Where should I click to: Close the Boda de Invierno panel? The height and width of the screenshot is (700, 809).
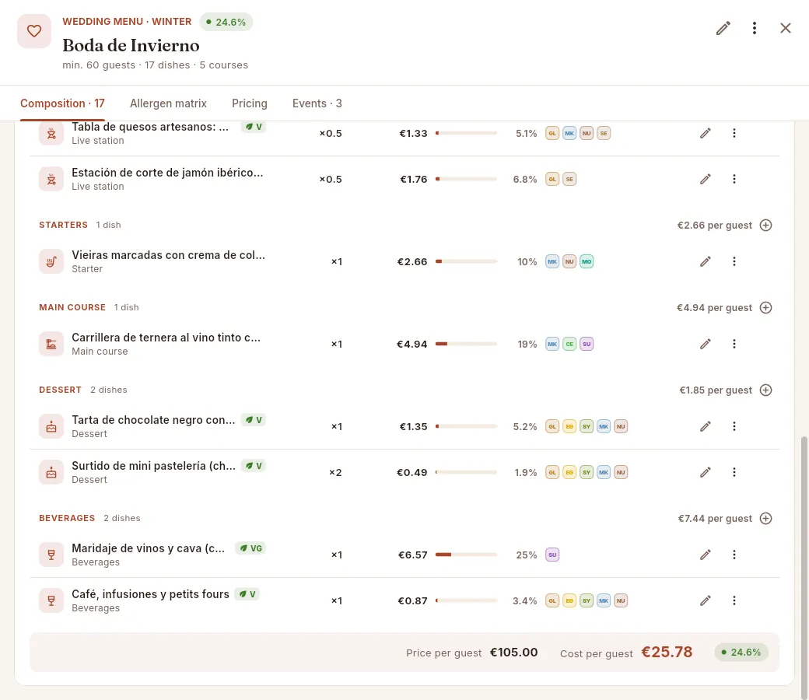[785, 28]
